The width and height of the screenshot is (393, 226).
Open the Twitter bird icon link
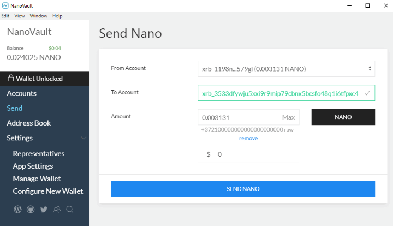[x=44, y=210]
